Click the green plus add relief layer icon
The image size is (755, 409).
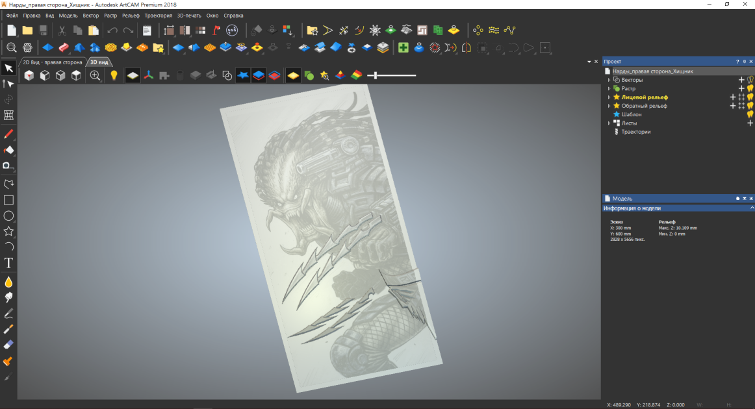tap(403, 47)
